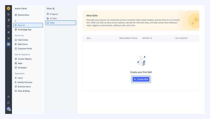Screen dimensions: 210x119
Task: Click the MAPPED TO column header
Action: [x=147, y=38]
